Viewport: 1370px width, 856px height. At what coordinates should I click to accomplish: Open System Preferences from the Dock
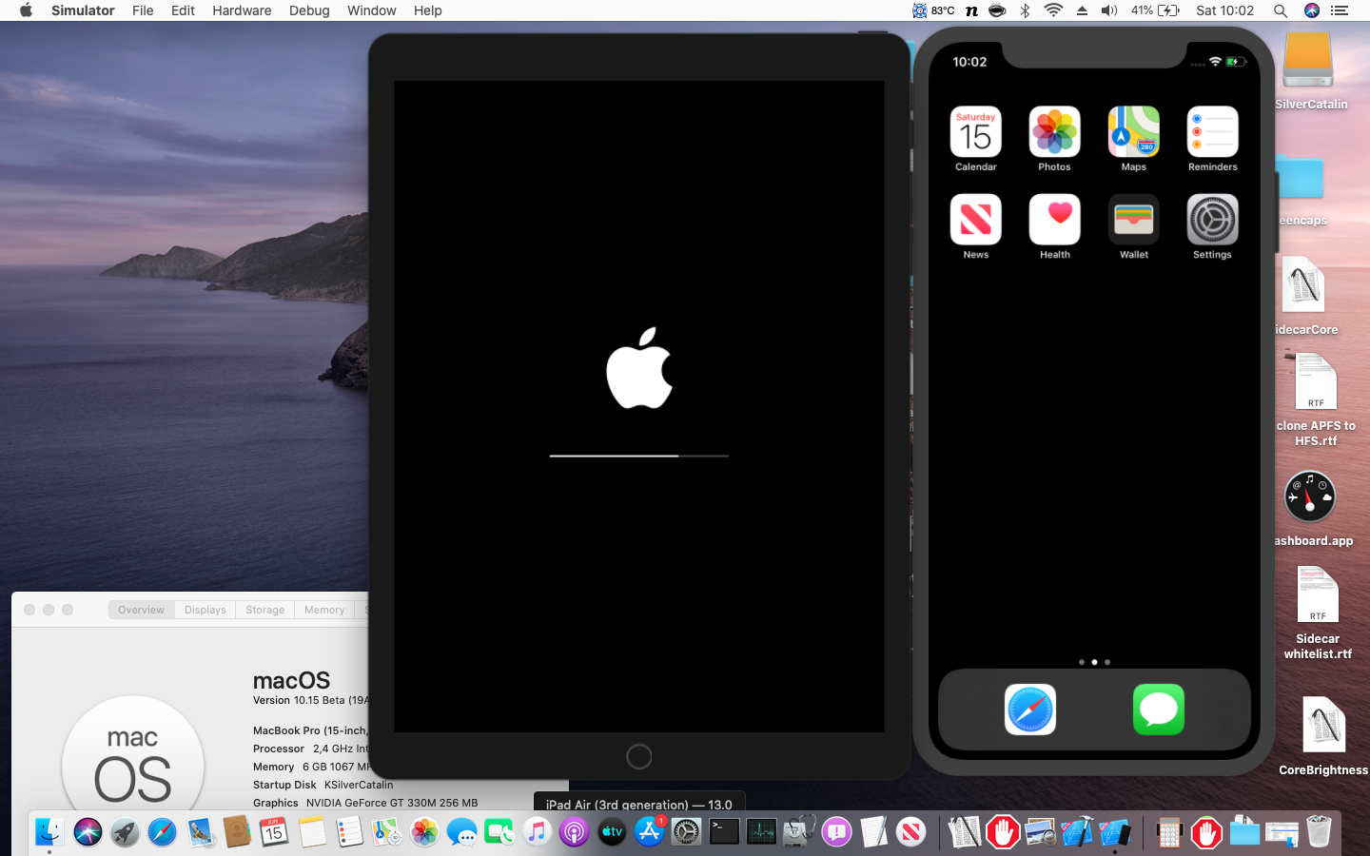click(686, 832)
